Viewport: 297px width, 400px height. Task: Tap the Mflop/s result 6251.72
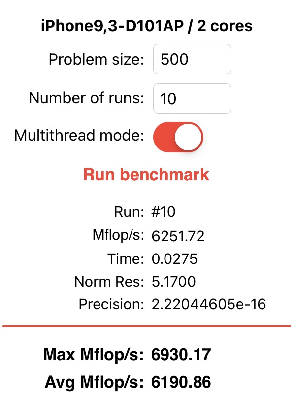tap(178, 236)
